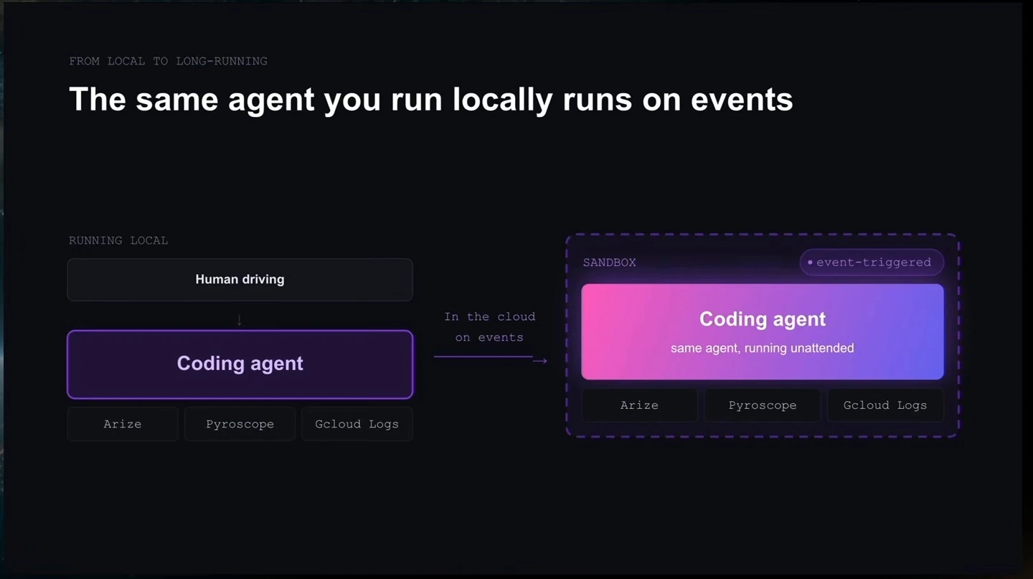Open the Arize box inside the Sandbox
The image size is (1033, 579).
[x=639, y=405]
